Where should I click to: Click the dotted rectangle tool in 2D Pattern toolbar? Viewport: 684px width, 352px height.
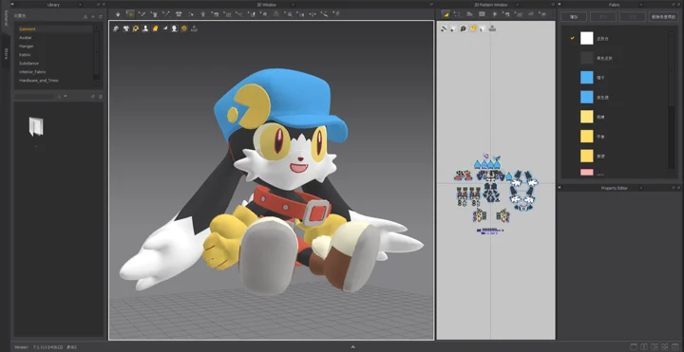457,14
